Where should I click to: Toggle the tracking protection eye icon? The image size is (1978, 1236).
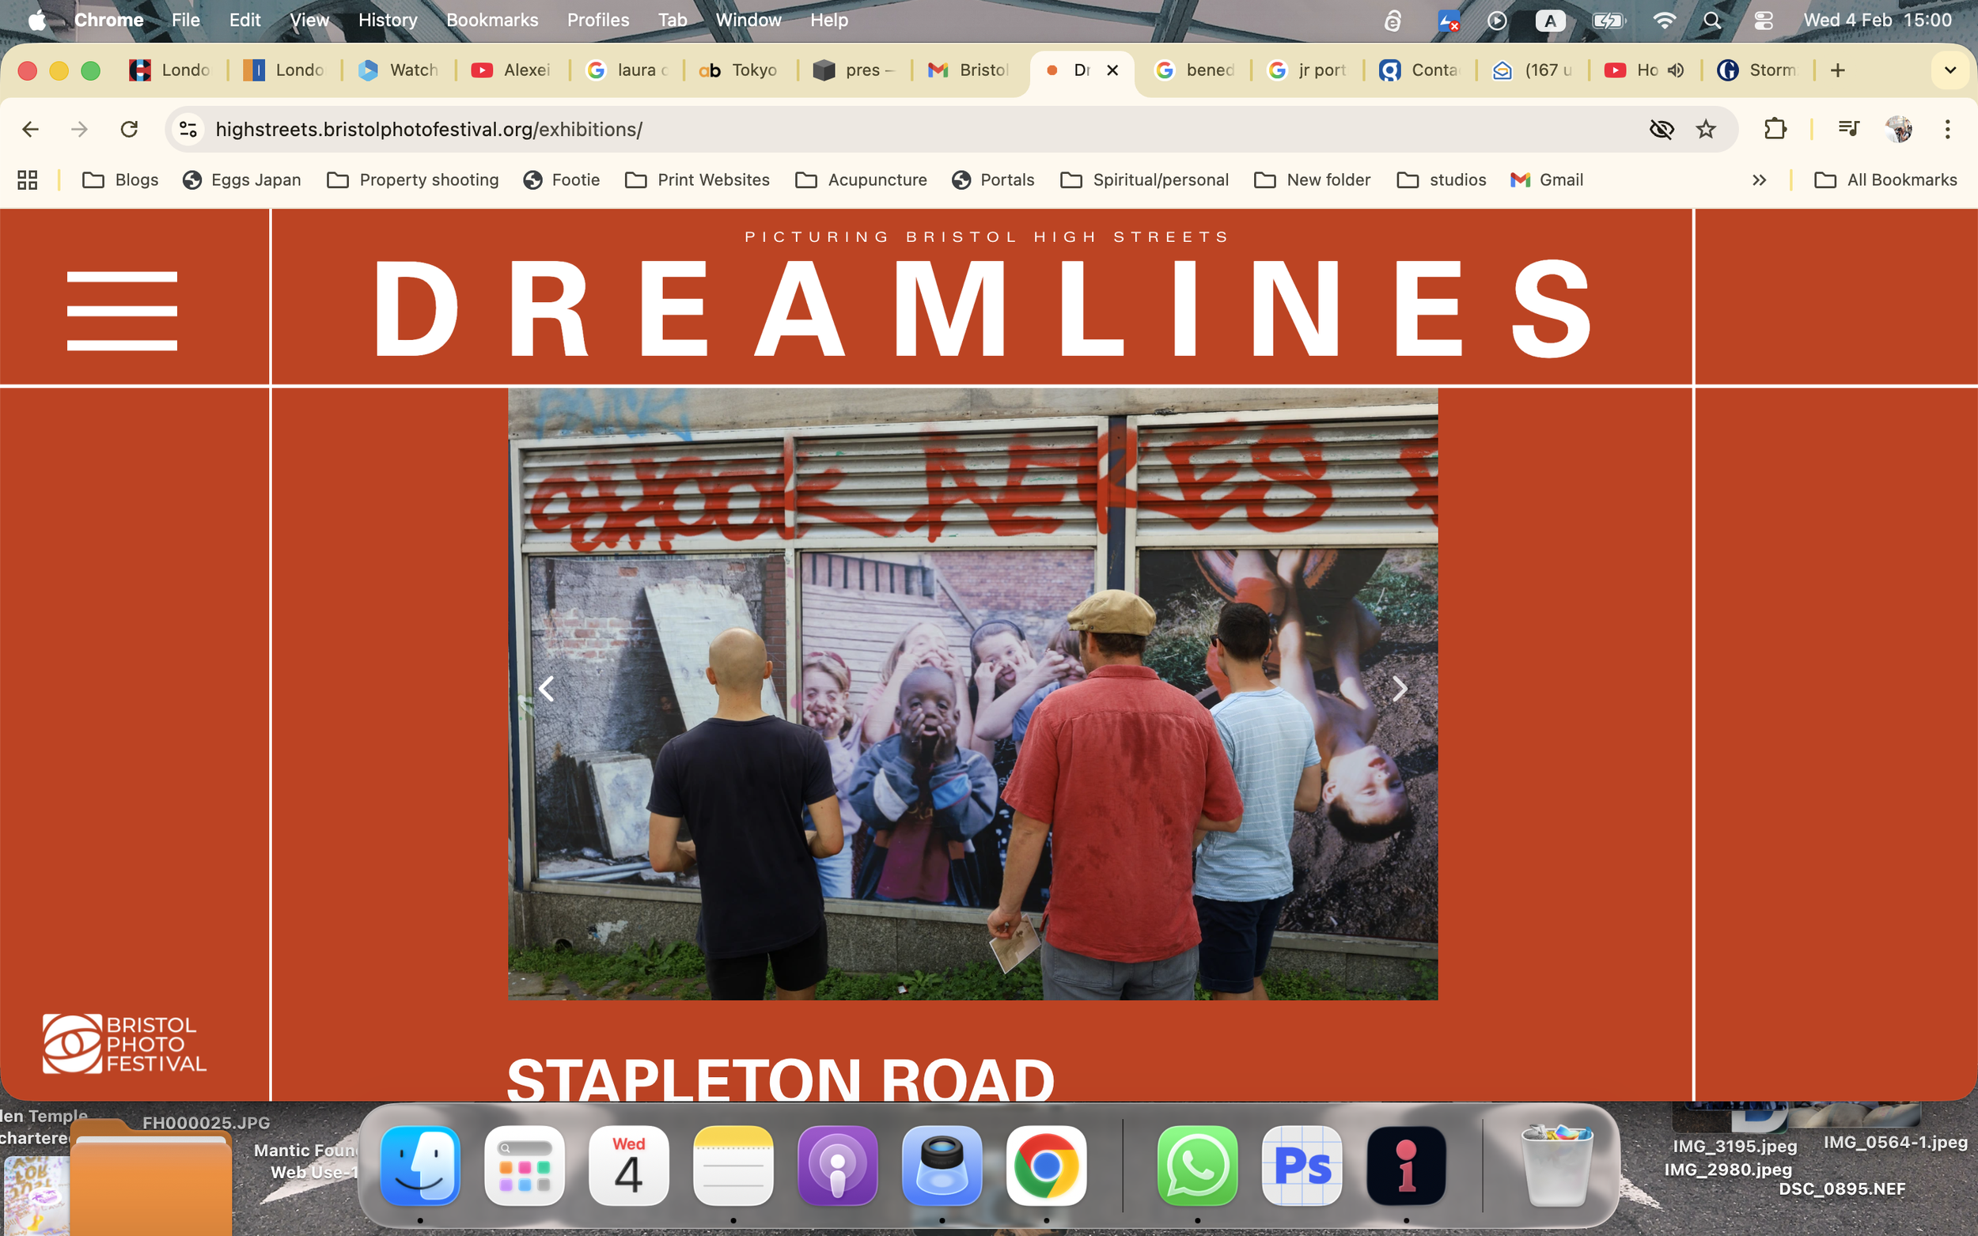pos(1661,129)
